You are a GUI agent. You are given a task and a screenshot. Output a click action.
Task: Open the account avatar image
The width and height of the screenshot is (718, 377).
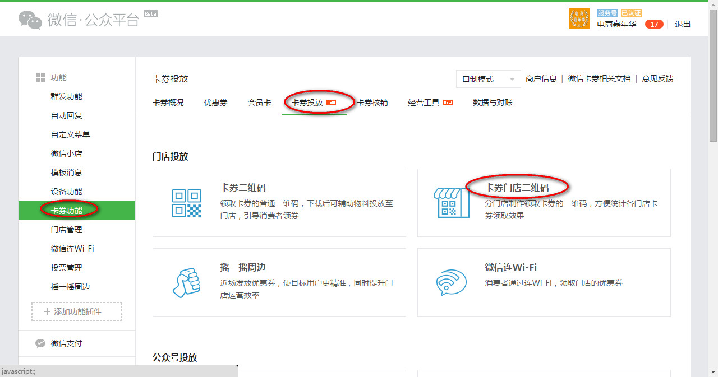coord(579,18)
